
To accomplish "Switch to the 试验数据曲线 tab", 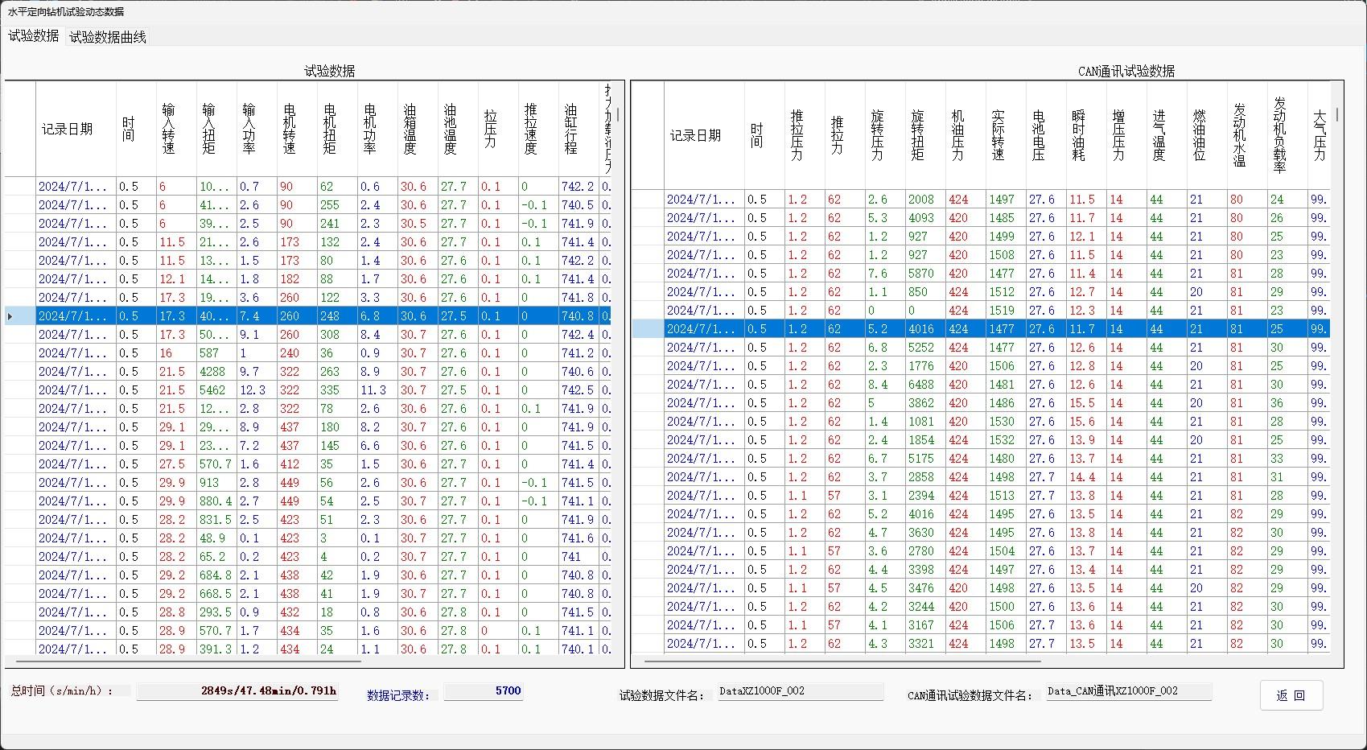I will click(108, 37).
